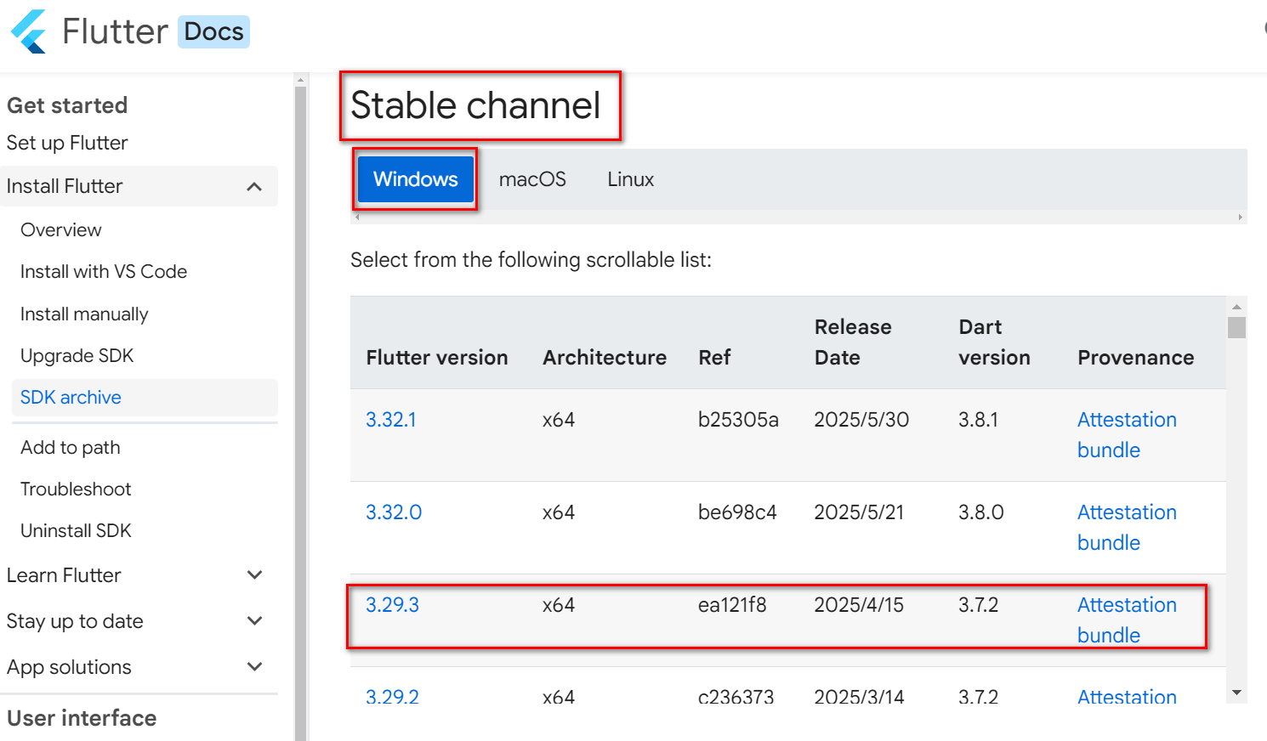Expand the App solutions section

point(253,667)
